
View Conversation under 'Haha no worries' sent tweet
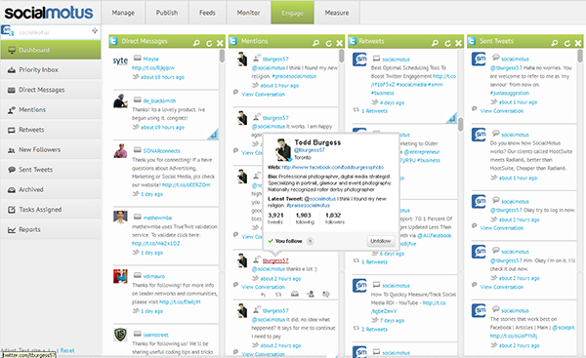click(502, 111)
